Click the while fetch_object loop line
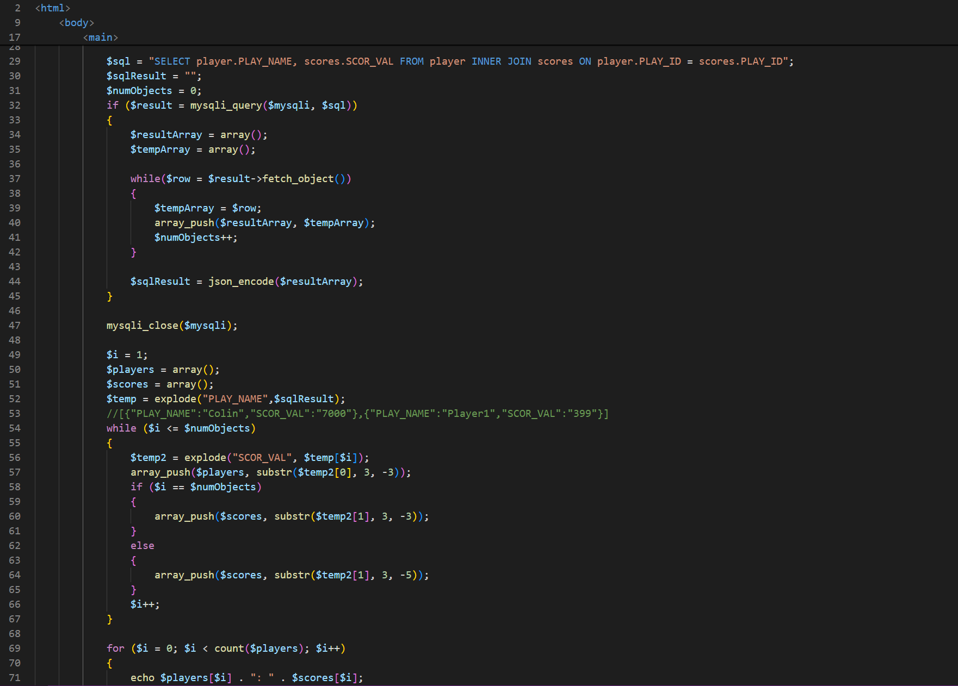The height and width of the screenshot is (686, 958). pyautogui.click(x=240, y=179)
